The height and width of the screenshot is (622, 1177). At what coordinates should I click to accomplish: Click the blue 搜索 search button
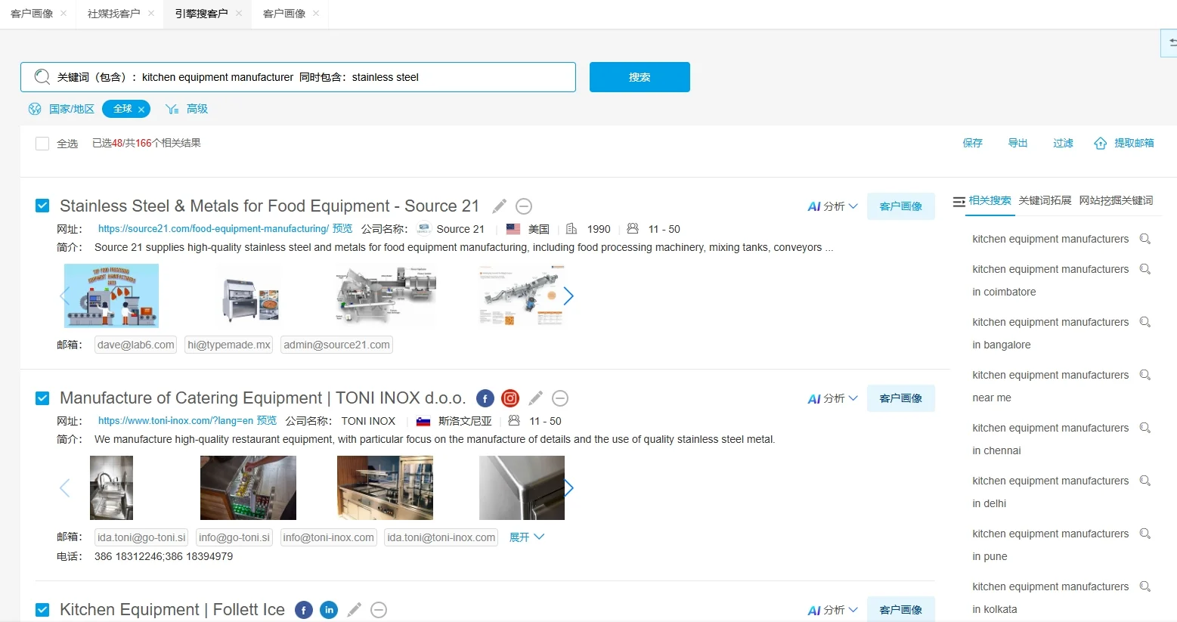(x=640, y=77)
